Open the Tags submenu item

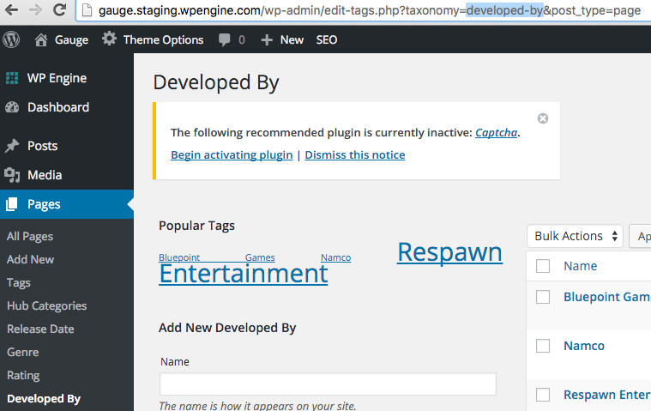tap(19, 282)
